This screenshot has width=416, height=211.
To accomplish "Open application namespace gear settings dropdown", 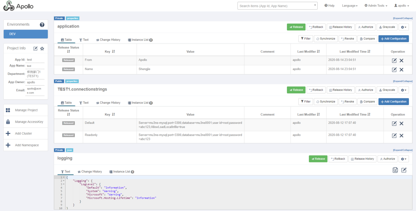I will pyautogui.click(x=404, y=27).
